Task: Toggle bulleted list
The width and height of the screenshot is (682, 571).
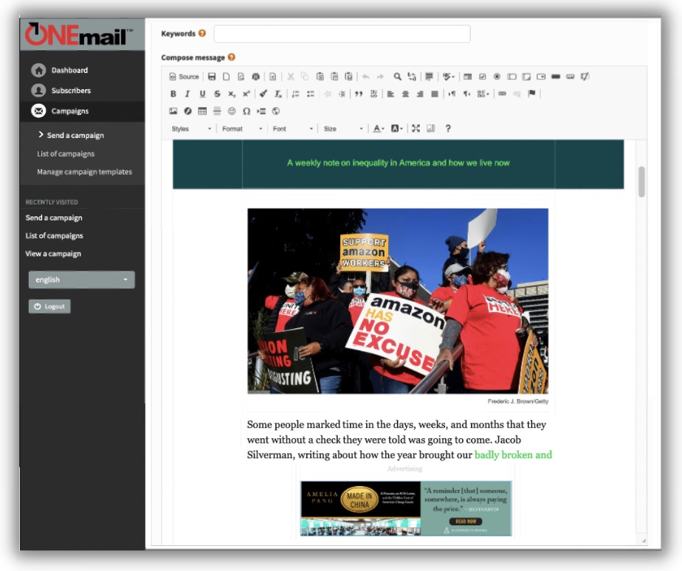Action: [310, 94]
